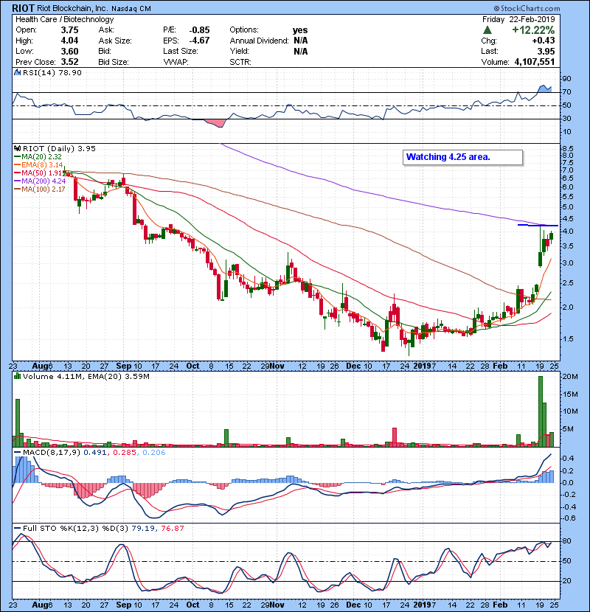The height and width of the screenshot is (612, 590).
Task: Click the green up-arrow change indicator
Action: (487, 30)
